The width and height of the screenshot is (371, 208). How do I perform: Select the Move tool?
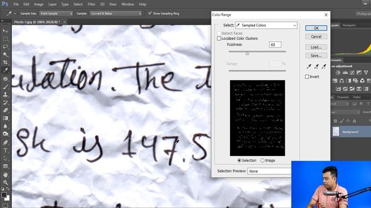click(x=5, y=31)
